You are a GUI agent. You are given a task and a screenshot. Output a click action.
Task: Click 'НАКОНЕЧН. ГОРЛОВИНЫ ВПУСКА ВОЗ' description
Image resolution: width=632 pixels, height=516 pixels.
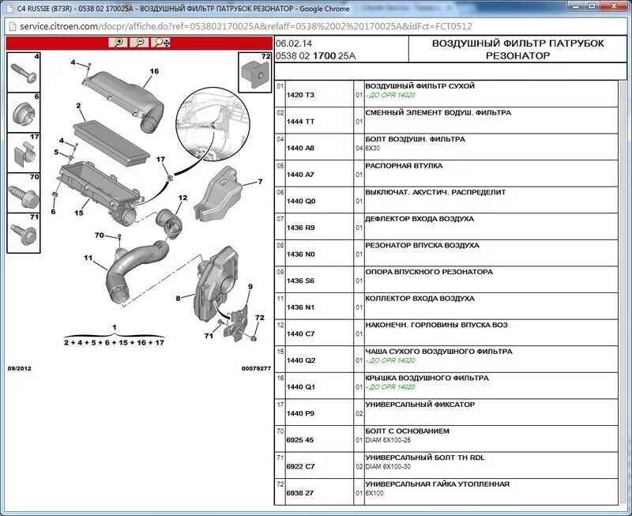click(437, 325)
